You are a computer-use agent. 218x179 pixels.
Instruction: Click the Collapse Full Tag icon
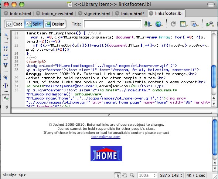click(x=6, y=48)
